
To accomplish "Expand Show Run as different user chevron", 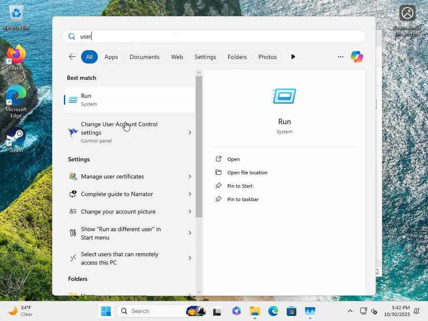I will [x=190, y=233].
